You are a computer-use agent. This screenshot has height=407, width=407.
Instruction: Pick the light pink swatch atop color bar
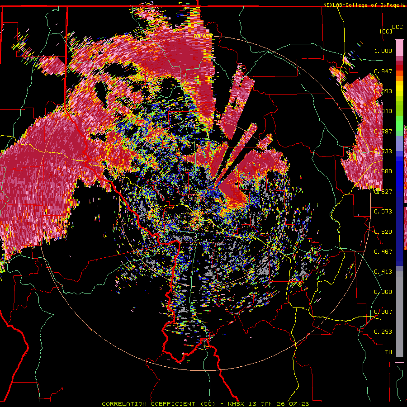399,48
